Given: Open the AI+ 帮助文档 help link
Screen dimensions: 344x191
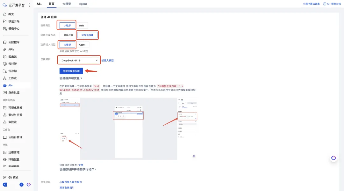Looking at the screenshot, I should [334, 4].
